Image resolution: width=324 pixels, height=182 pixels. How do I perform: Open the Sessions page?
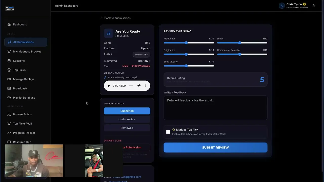pos(26,61)
